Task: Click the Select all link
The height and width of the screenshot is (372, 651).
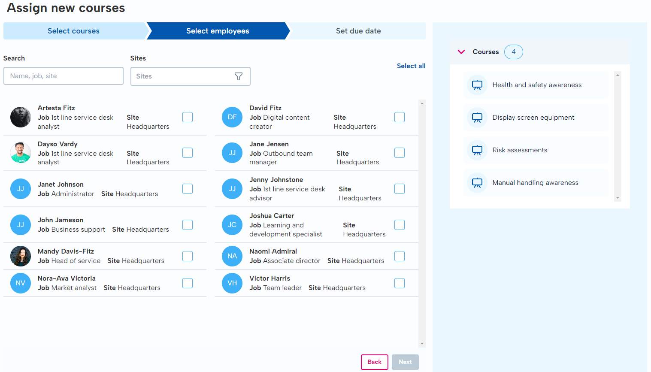Action: click(x=411, y=66)
